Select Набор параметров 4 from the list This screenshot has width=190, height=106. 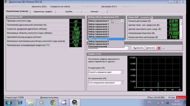[106, 32]
